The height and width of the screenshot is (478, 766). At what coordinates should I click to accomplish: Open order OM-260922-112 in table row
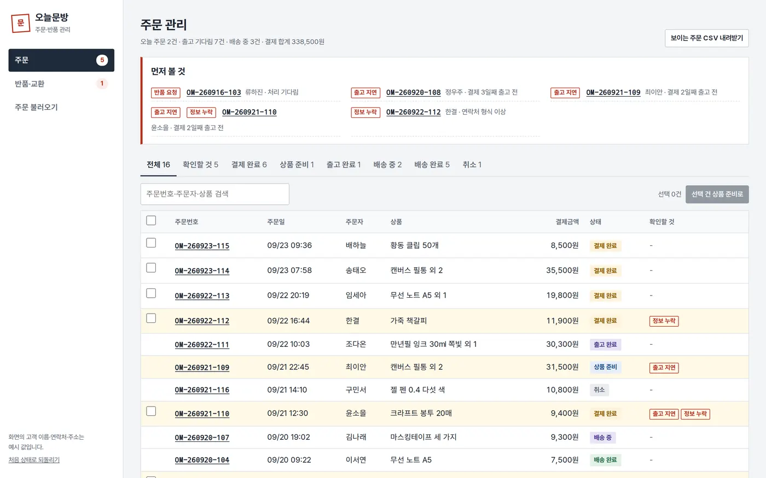[202, 321]
